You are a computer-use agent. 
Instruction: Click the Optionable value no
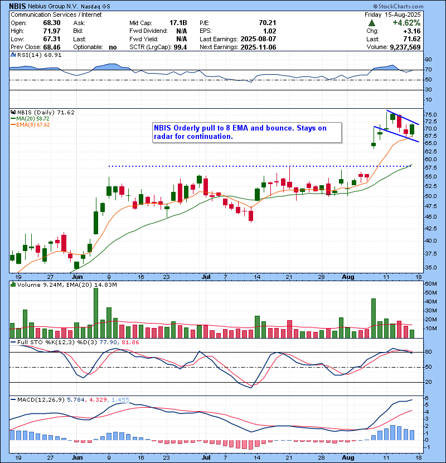pos(113,47)
